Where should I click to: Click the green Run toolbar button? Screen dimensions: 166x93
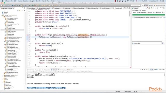click(x=32, y=5)
